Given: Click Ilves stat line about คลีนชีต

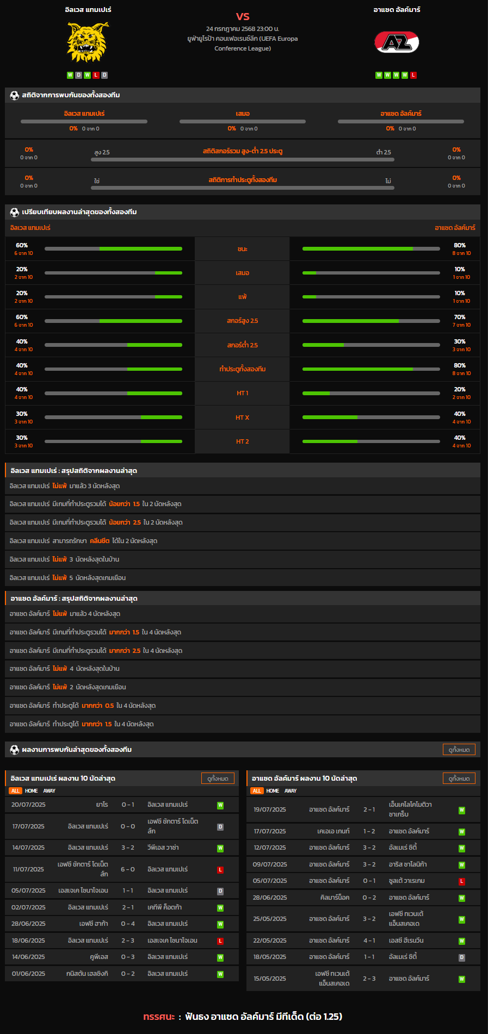Looking at the screenshot, I should [243, 541].
